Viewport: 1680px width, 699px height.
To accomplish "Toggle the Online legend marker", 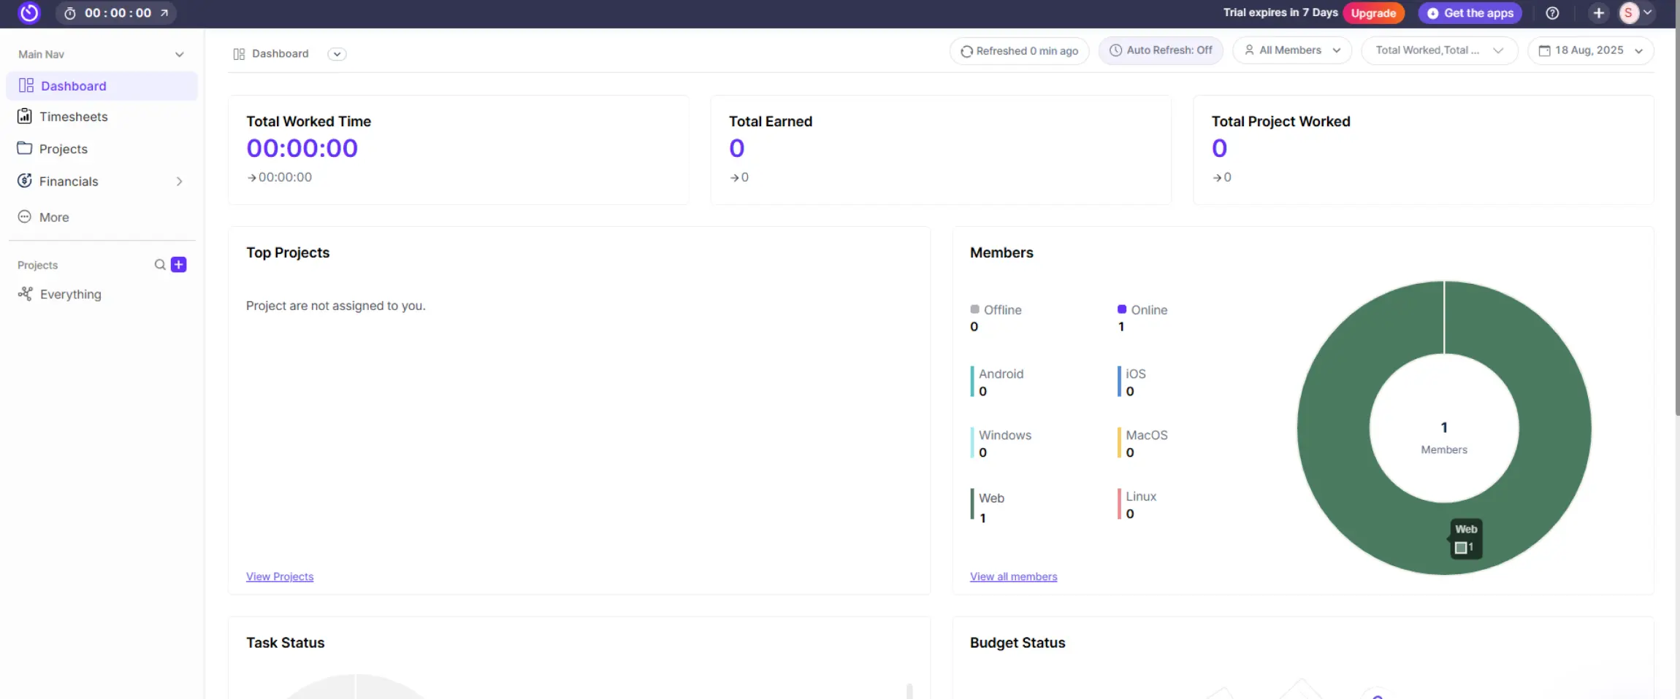I will [x=1122, y=309].
